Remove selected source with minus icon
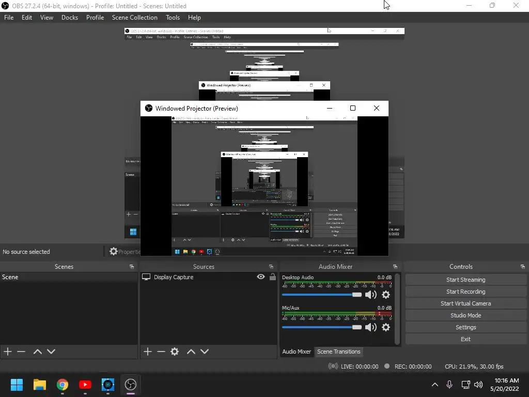529x397 pixels. click(x=161, y=352)
